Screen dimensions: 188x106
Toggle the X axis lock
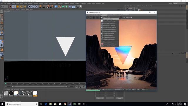(x=29, y=6)
